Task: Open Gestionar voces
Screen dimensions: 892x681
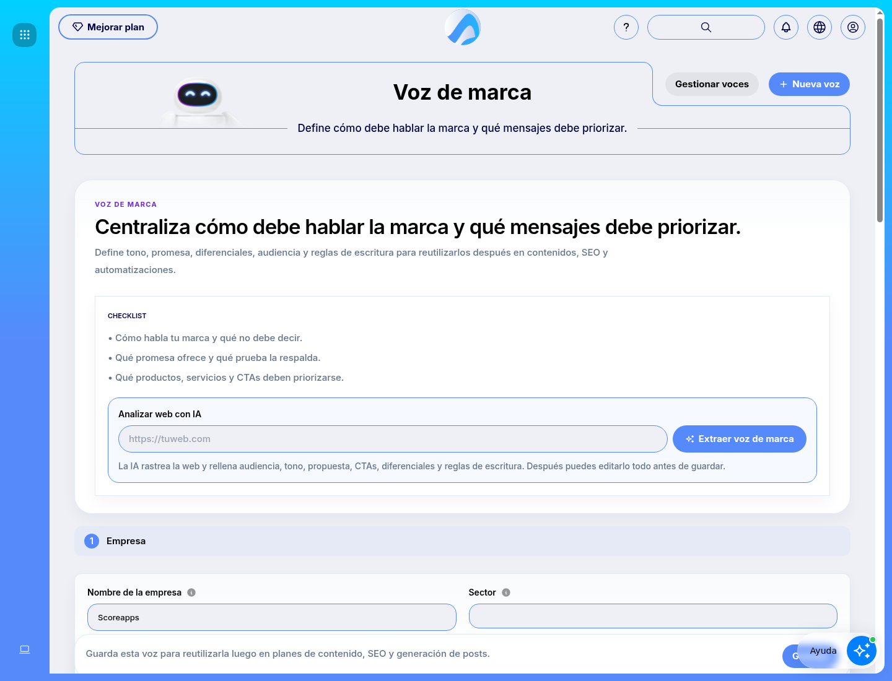Action: 712,84
